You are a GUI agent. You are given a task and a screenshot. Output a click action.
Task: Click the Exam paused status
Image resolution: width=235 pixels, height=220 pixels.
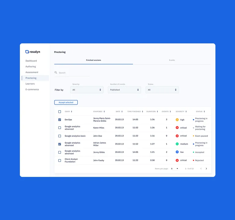pyautogui.click(x=201, y=136)
